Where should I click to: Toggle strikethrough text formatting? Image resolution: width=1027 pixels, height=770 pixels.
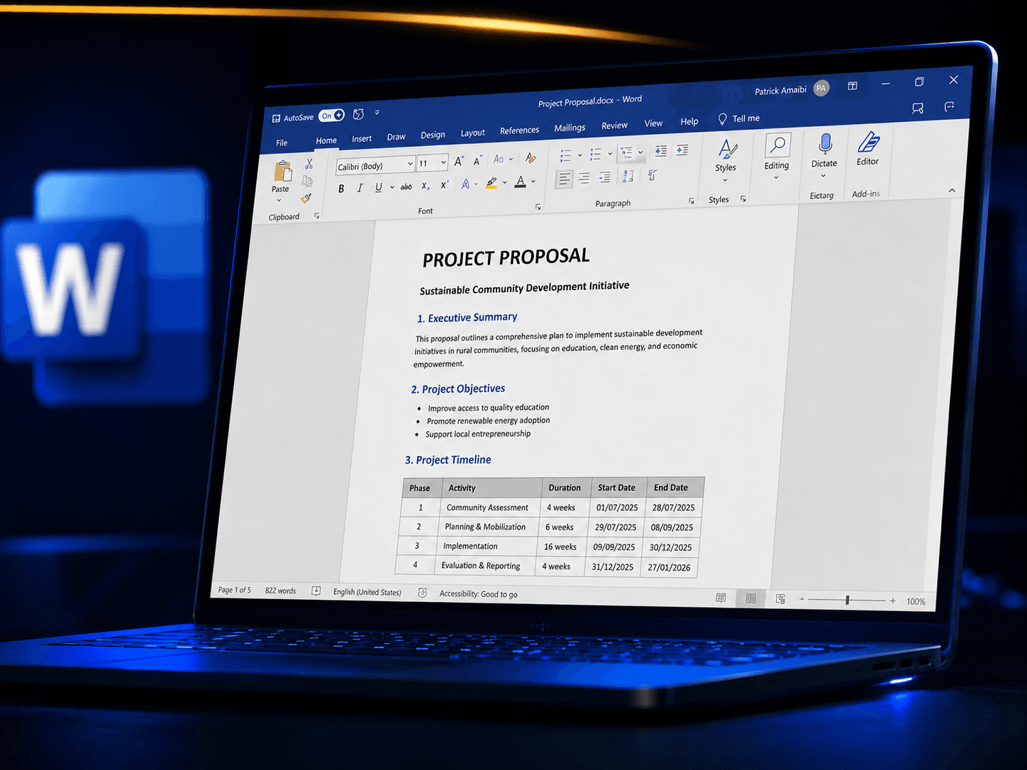406,187
